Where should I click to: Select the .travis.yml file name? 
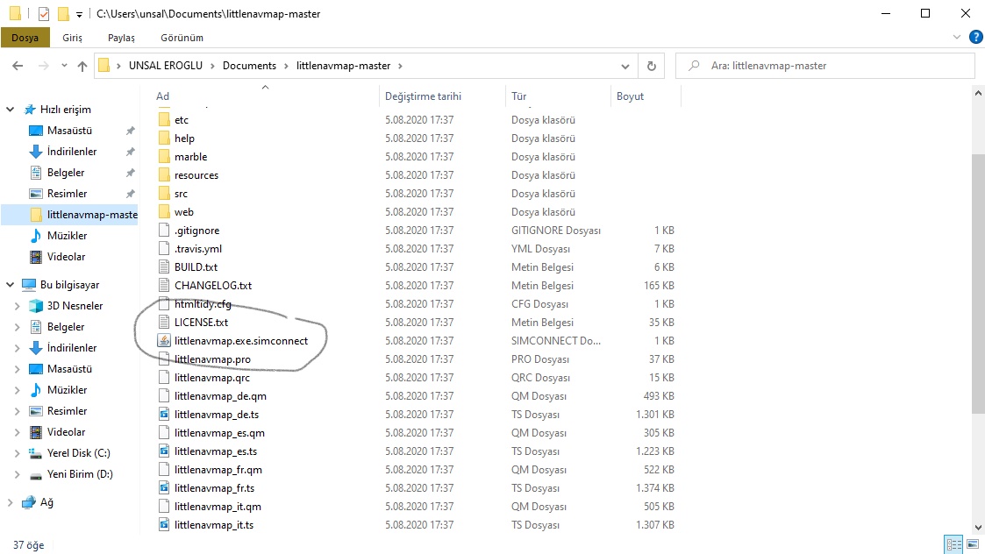[198, 249]
